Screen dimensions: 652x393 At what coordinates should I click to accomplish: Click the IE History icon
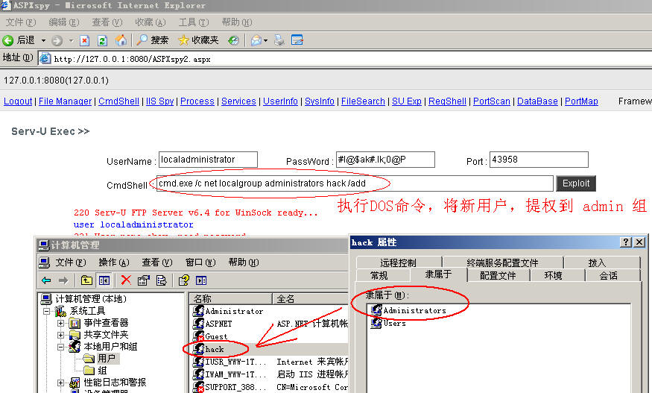234,40
